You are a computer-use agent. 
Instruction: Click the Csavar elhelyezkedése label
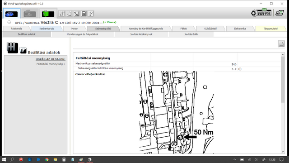[x=90, y=74]
